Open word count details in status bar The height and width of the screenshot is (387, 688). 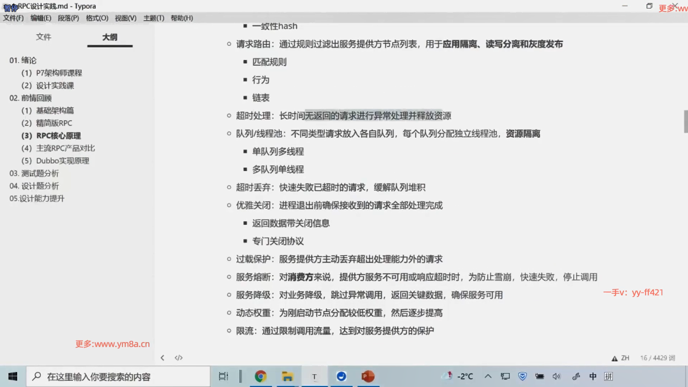[658, 358]
